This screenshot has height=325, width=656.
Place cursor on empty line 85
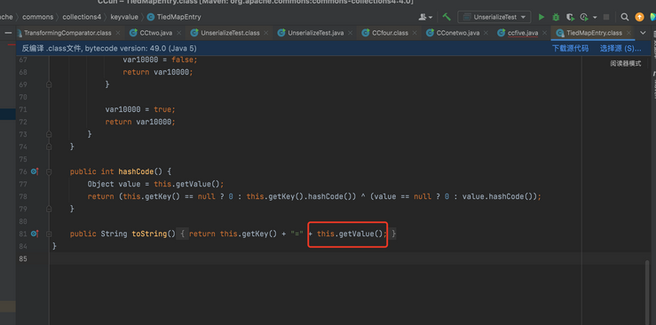(x=347, y=258)
